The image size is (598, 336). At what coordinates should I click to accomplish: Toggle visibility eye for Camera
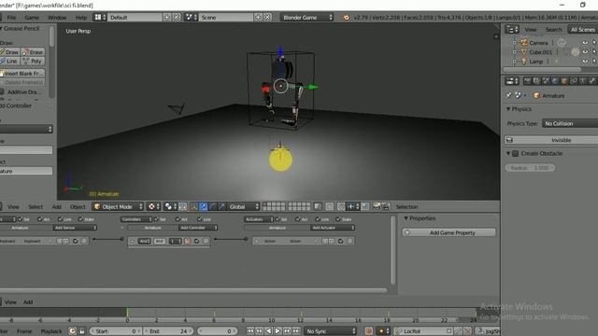(x=585, y=43)
